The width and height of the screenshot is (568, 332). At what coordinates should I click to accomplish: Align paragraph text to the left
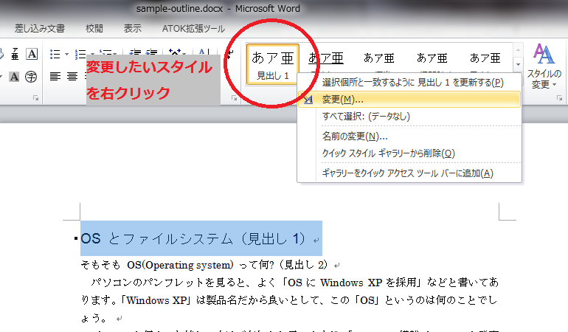click(55, 77)
